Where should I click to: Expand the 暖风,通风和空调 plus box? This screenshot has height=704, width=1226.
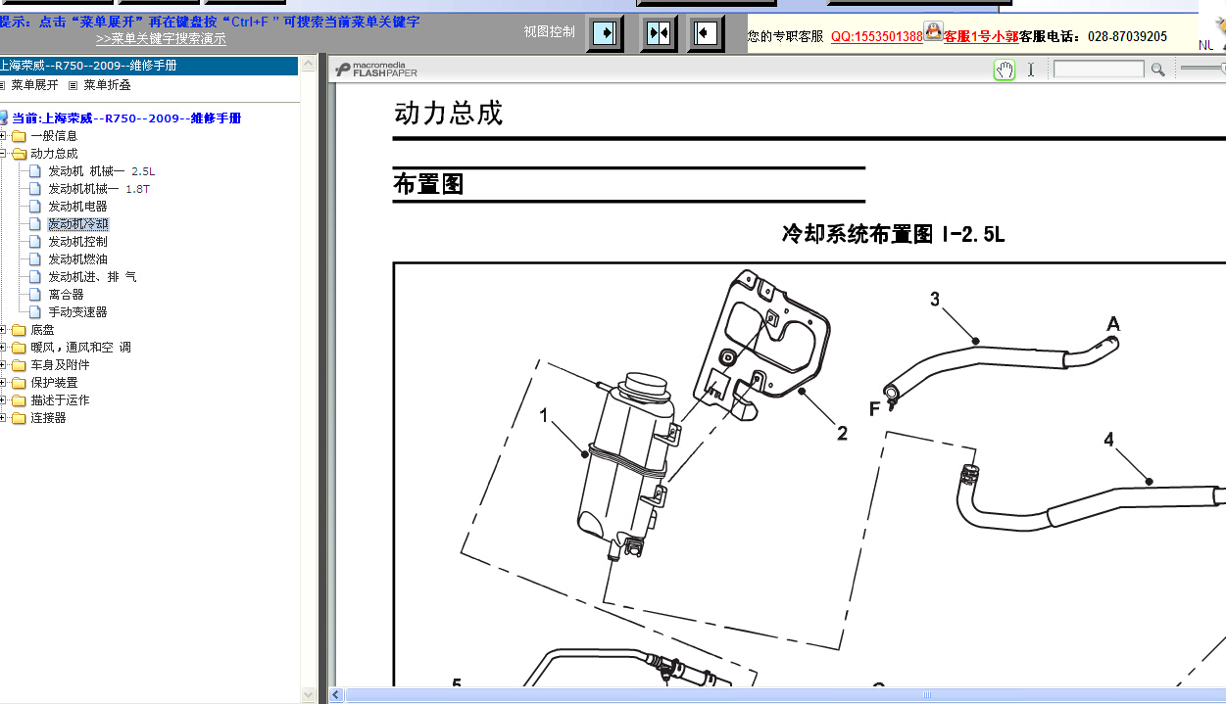[4, 348]
